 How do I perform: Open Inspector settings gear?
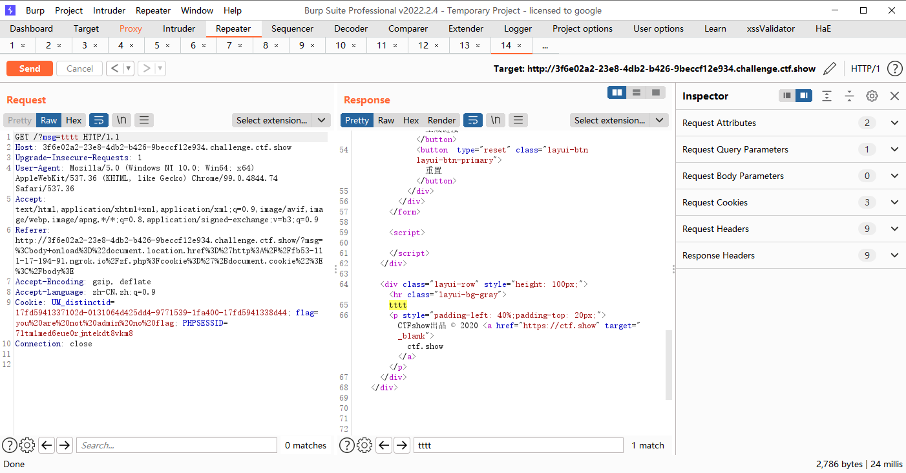tap(872, 96)
